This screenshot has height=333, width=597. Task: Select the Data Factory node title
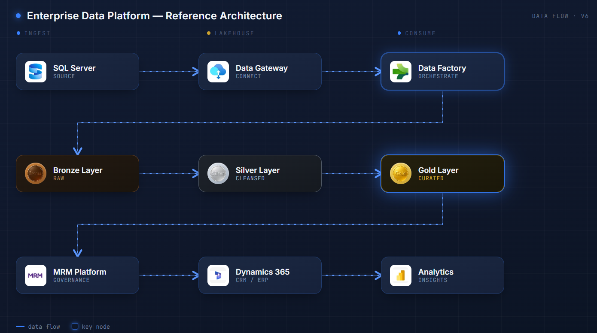442,68
